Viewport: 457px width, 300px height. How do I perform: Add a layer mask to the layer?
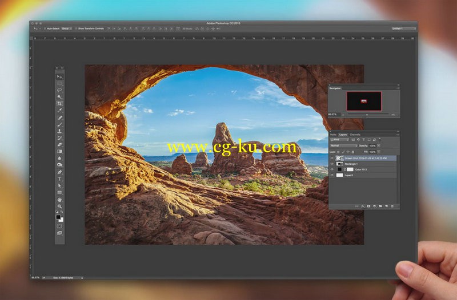[x=368, y=206]
